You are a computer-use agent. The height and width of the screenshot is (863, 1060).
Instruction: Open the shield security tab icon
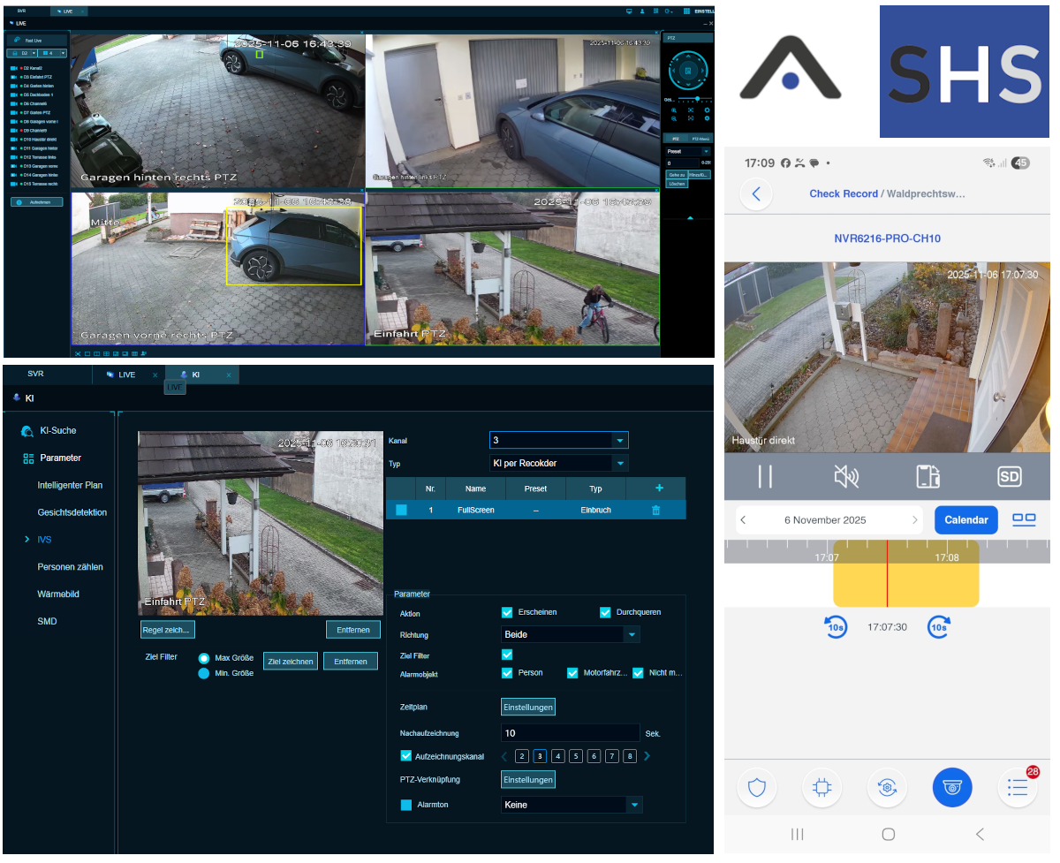[x=757, y=787]
